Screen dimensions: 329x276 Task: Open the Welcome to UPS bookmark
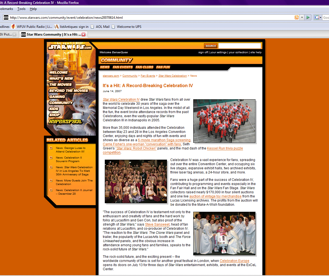[127, 26]
